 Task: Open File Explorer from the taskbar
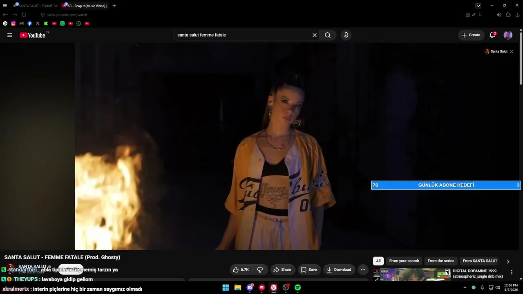coord(238,287)
